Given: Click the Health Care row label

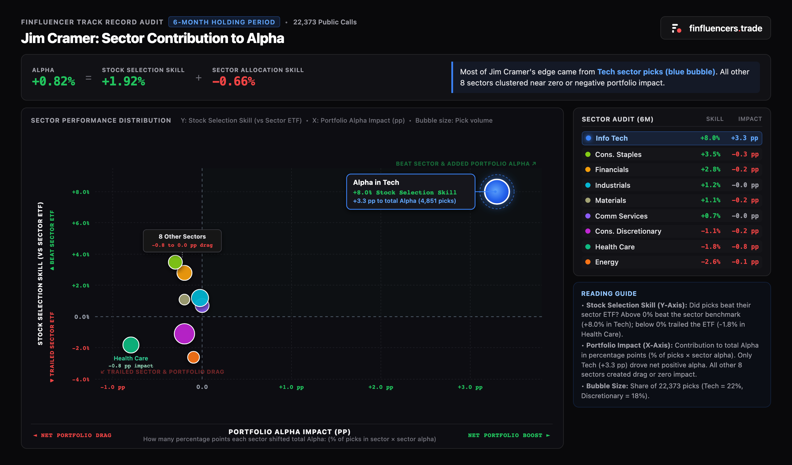Looking at the screenshot, I should [x=615, y=247].
